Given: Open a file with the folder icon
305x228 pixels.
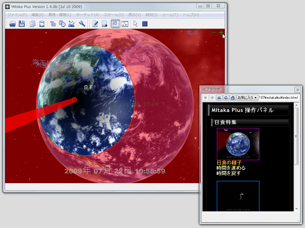Looking at the screenshot, I should click(12, 24).
